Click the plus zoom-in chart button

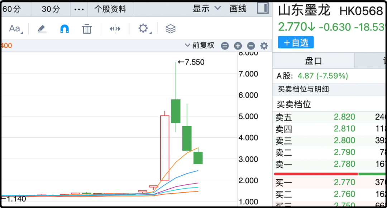238,46
